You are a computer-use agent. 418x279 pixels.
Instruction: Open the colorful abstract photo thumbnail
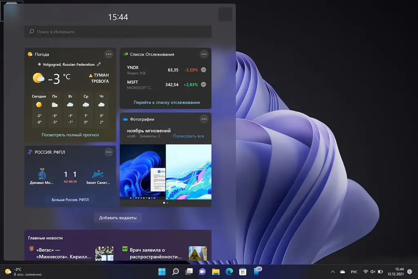[x=189, y=172]
